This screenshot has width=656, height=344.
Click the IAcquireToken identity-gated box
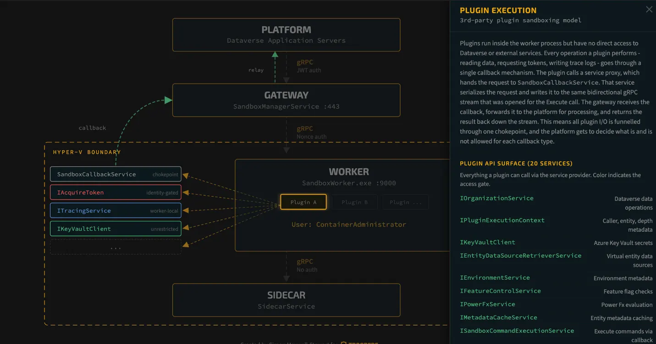(x=116, y=192)
